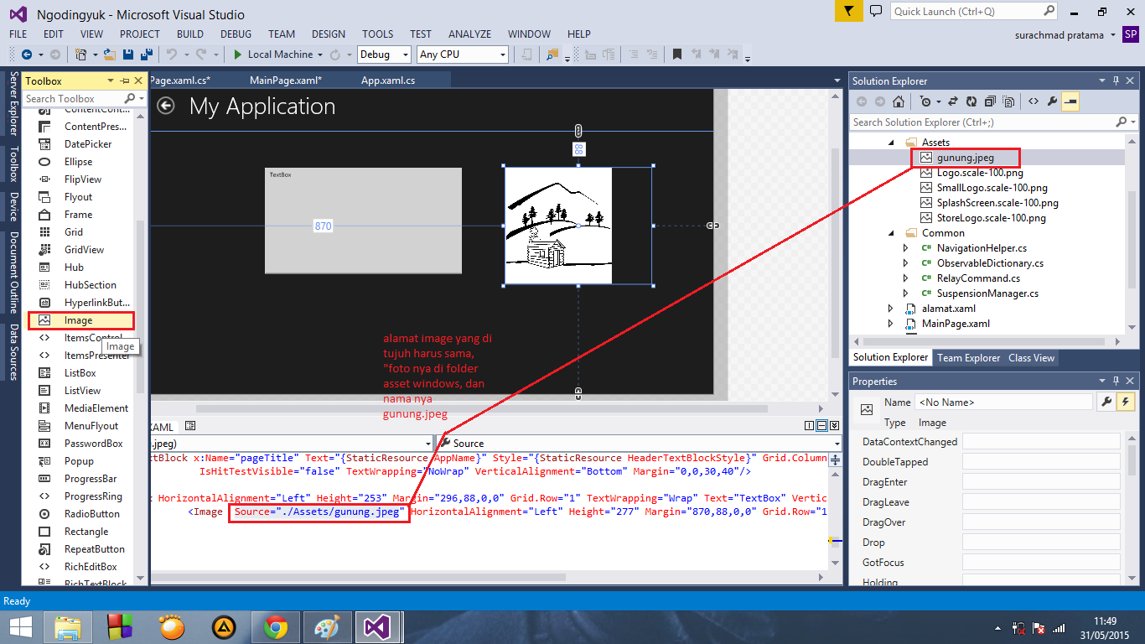Toggle Preview Selected Items in Solution Explorer
The width and height of the screenshot is (1145, 644).
point(1008,101)
